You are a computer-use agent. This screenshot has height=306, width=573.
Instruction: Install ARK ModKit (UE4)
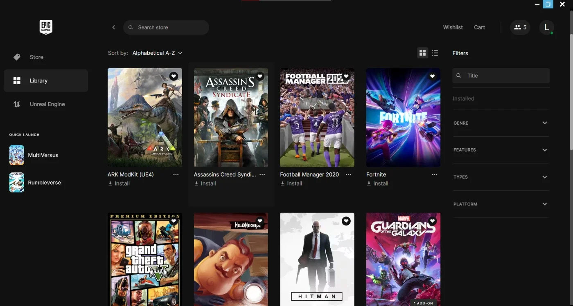[x=119, y=183]
